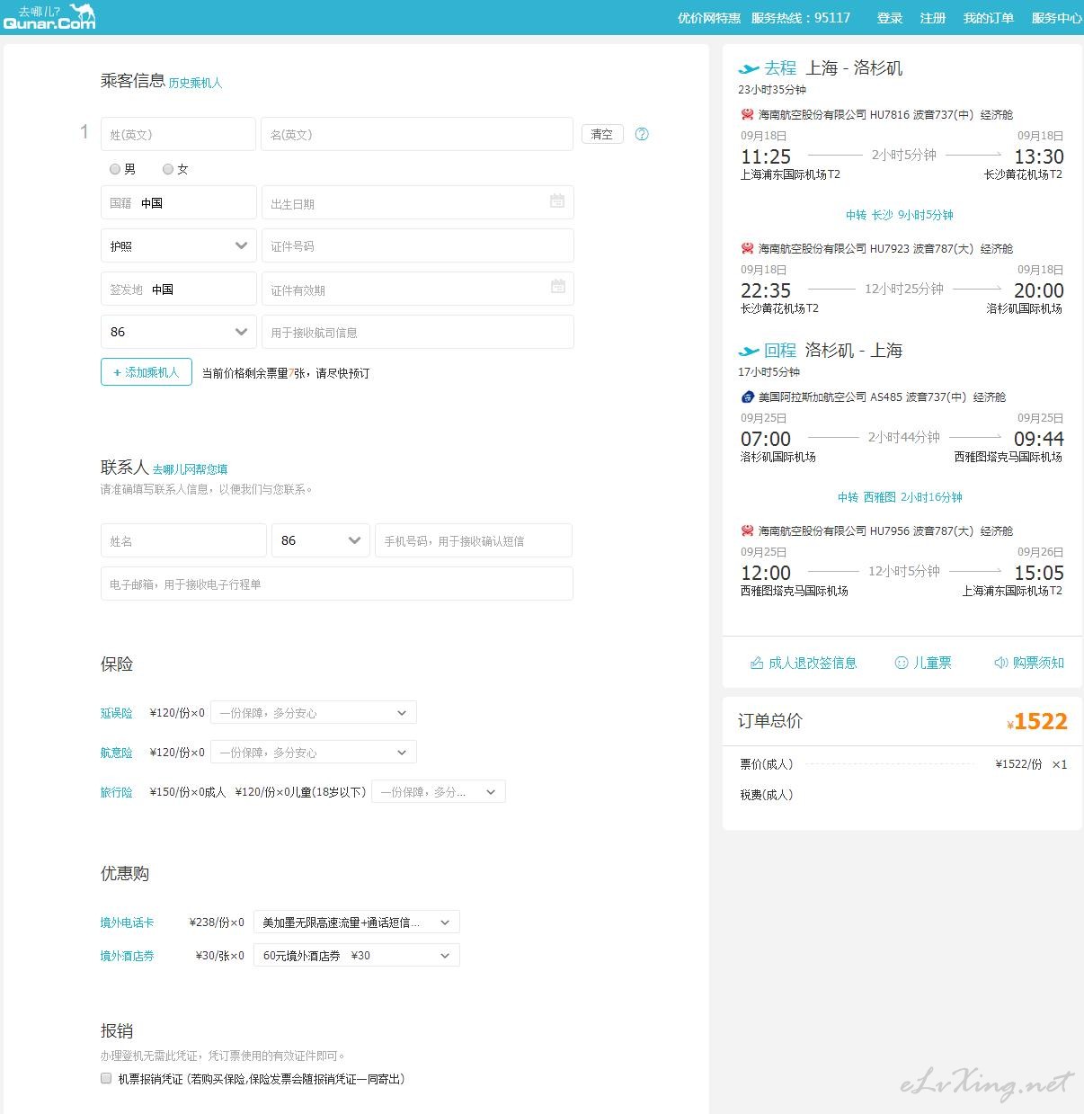Check the 机票报销凭证 checkbox

(x=106, y=1078)
